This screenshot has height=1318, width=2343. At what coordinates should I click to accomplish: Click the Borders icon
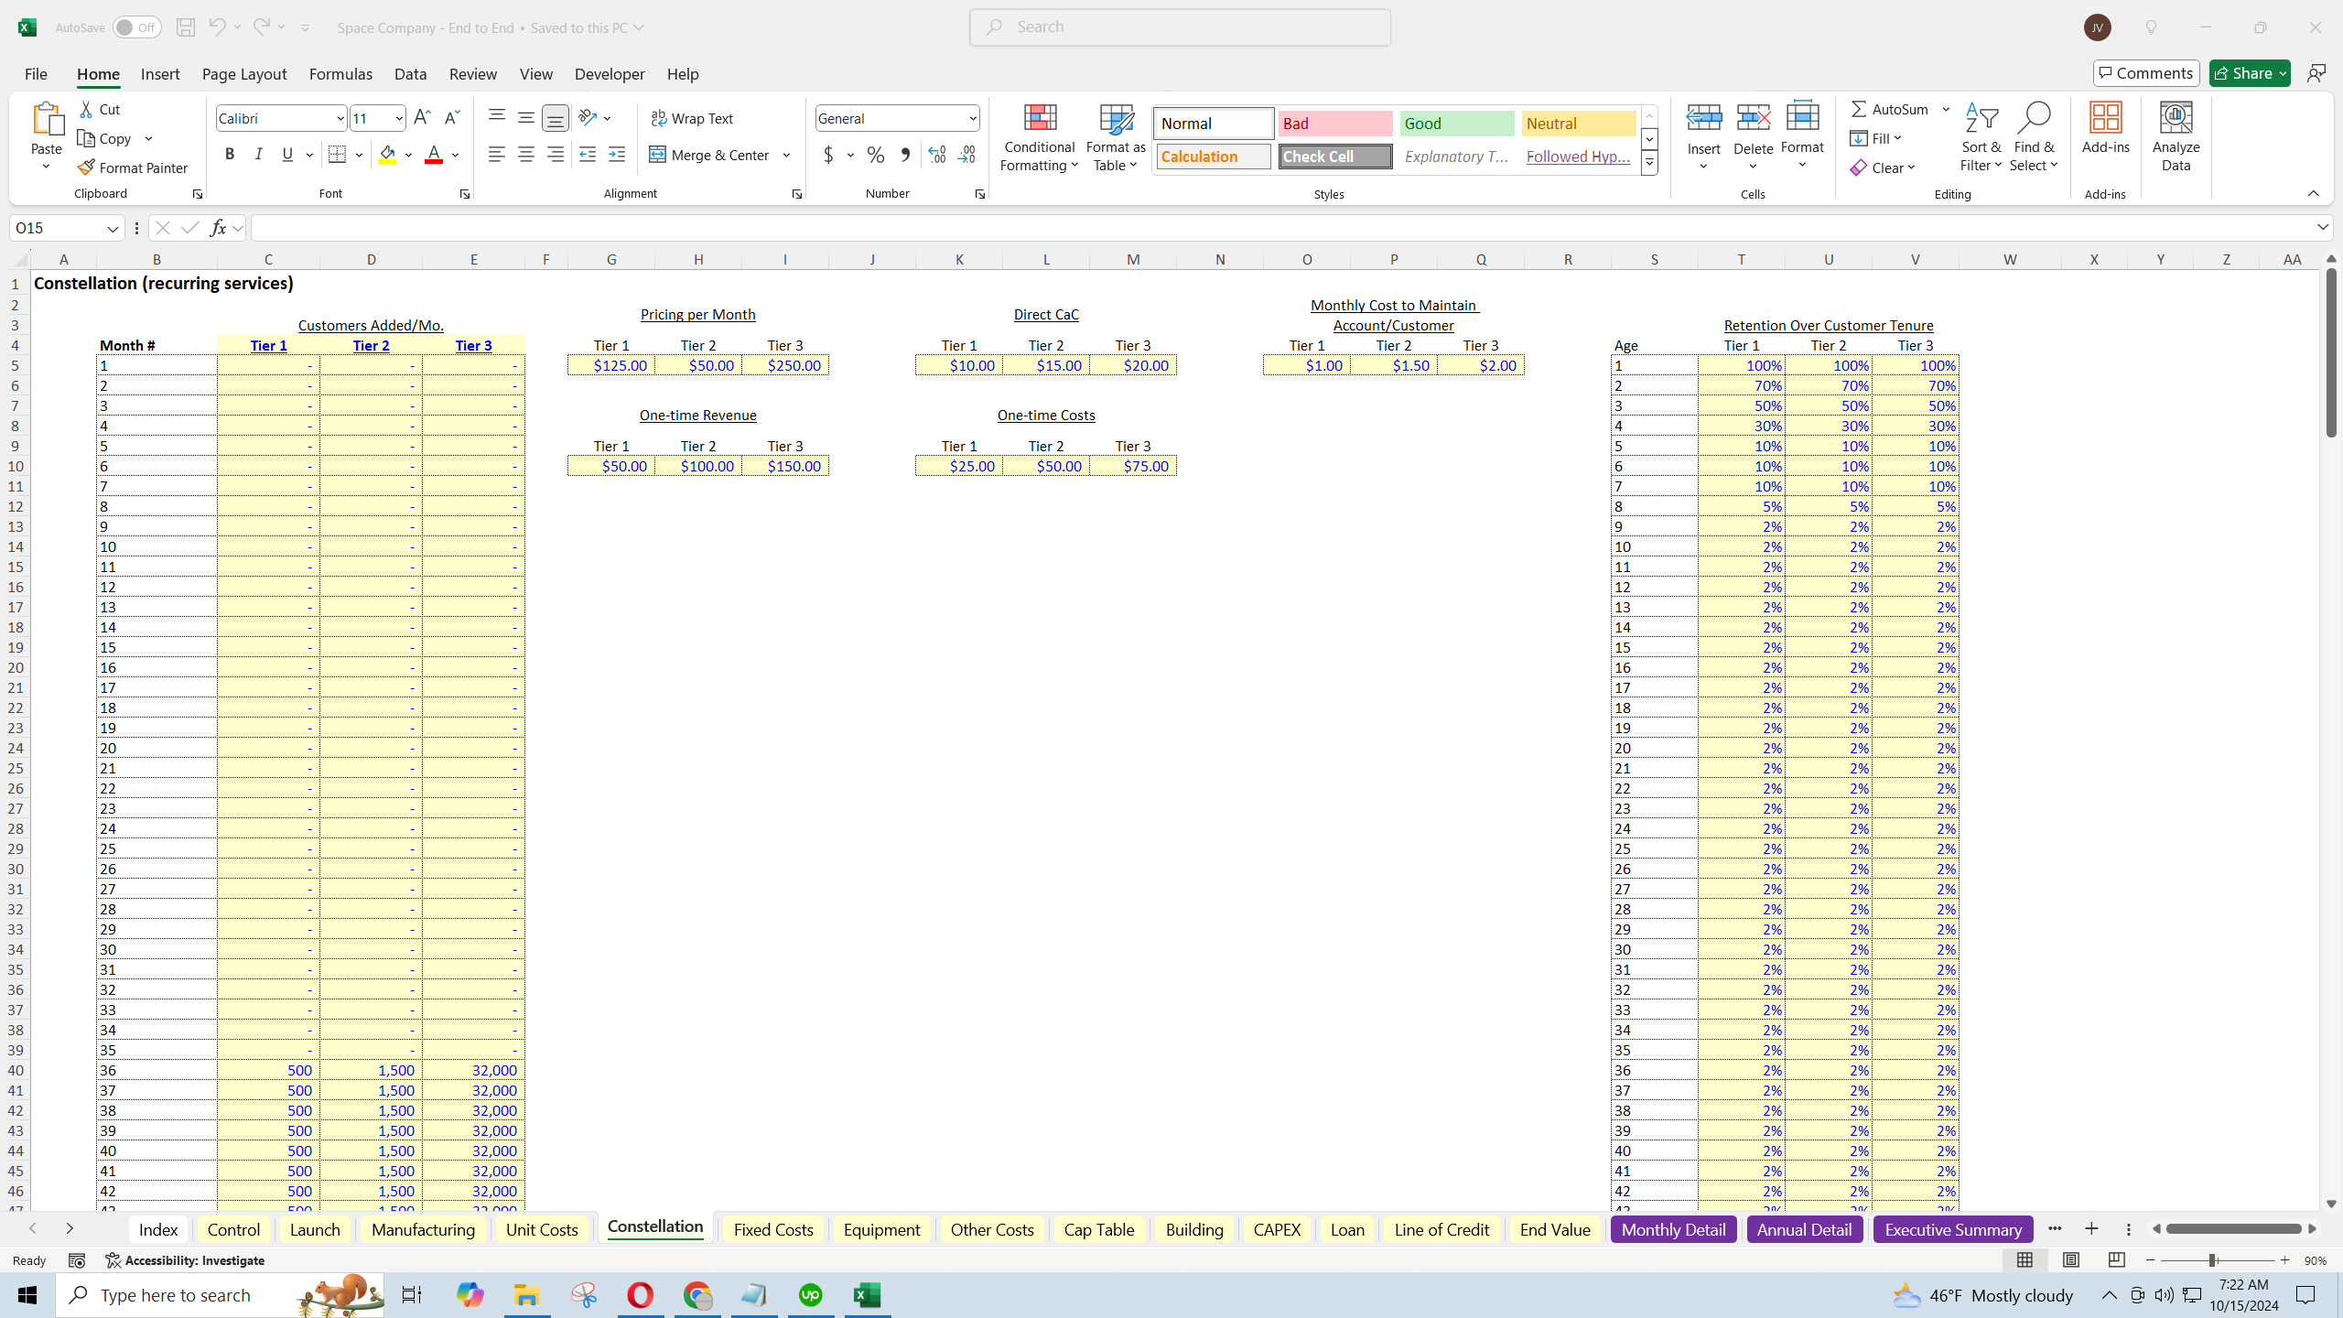click(338, 155)
